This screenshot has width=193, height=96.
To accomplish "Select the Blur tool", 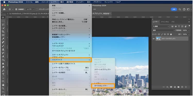I will coord(3,63).
